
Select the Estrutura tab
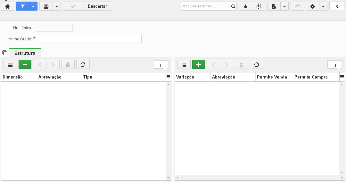point(25,53)
